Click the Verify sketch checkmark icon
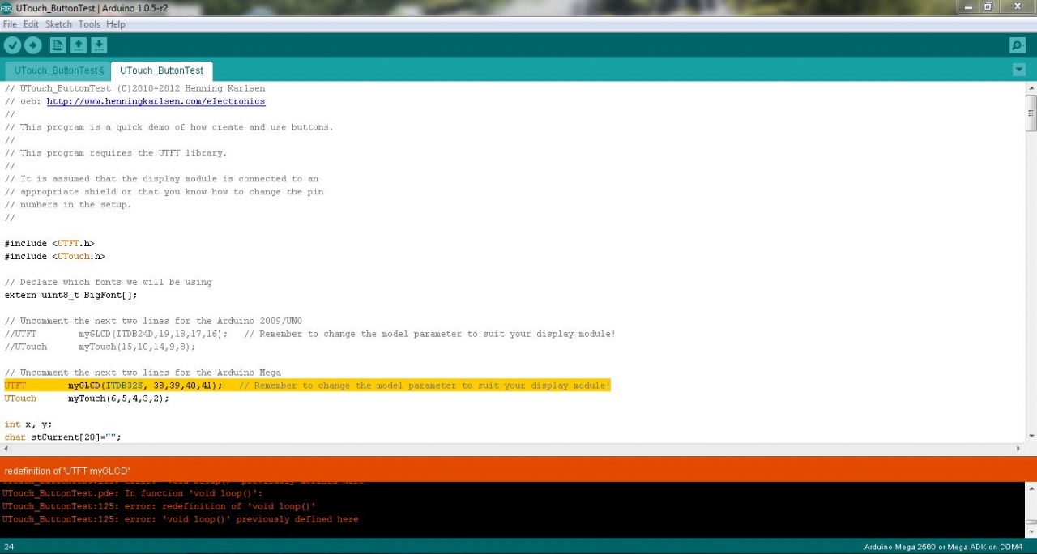 [12, 45]
